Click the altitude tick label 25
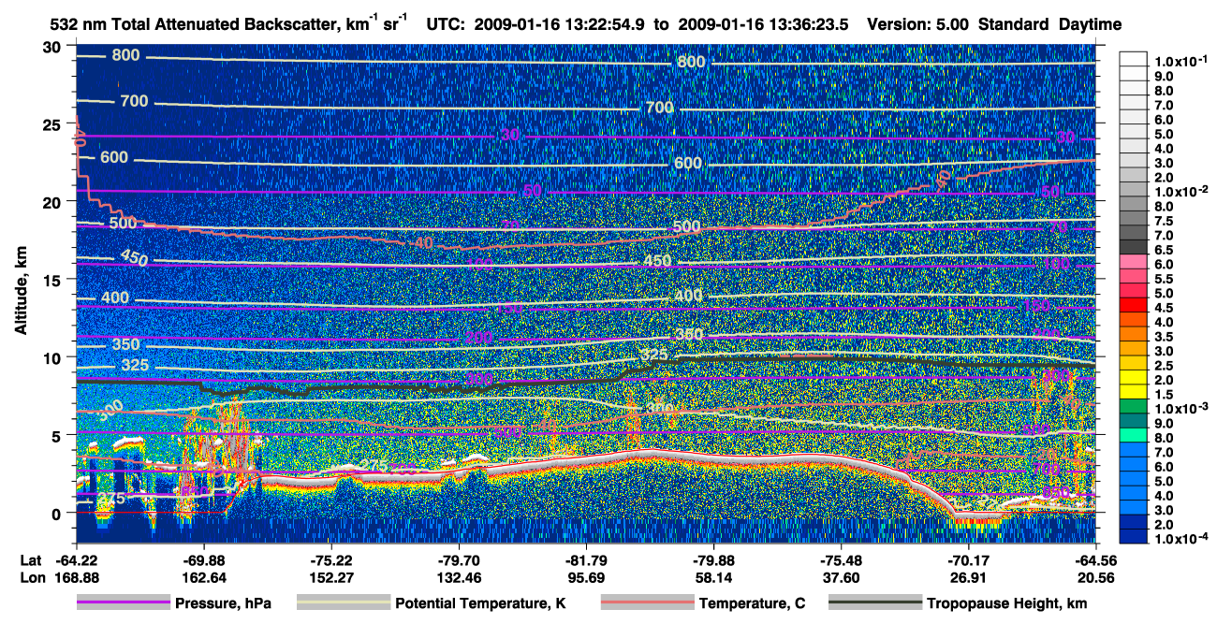The width and height of the screenshot is (1217, 624). coord(54,123)
